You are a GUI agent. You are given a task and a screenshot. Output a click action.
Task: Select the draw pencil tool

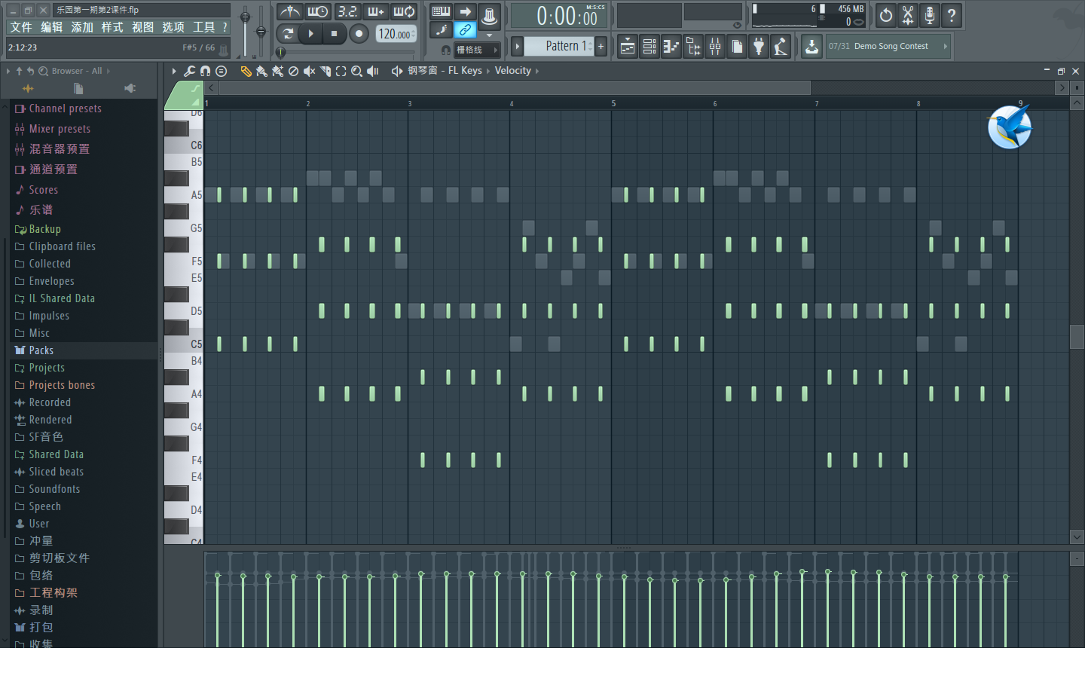(x=246, y=71)
